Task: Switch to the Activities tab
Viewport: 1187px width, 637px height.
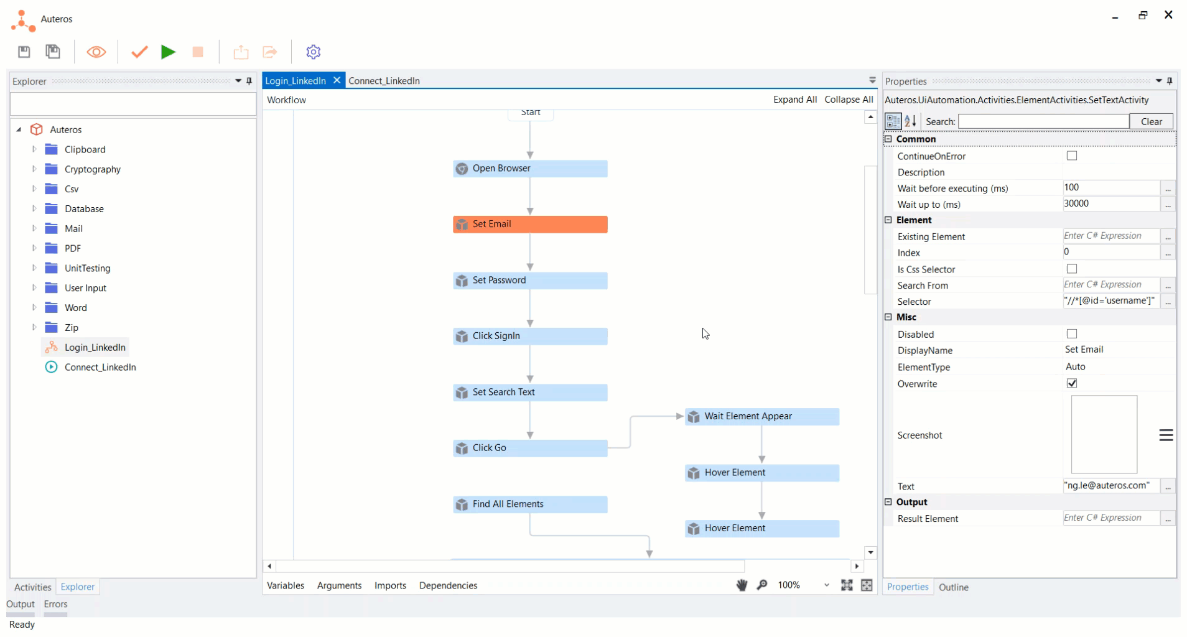Action: (x=32, y=587)
